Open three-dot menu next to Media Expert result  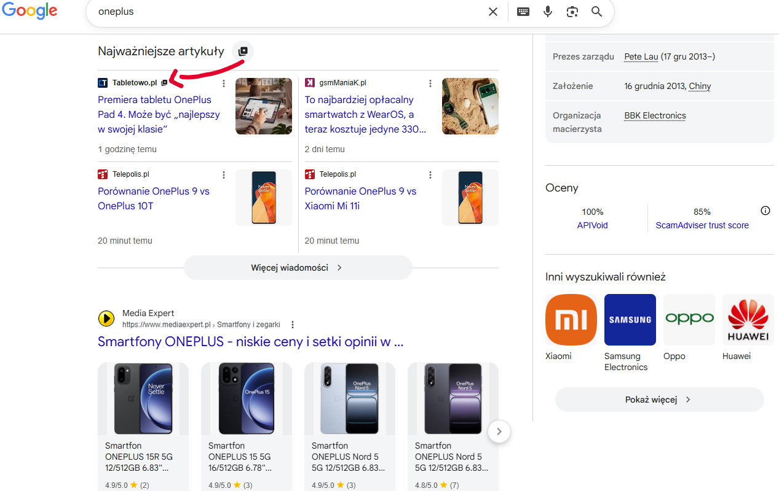[x=293, y=325]
